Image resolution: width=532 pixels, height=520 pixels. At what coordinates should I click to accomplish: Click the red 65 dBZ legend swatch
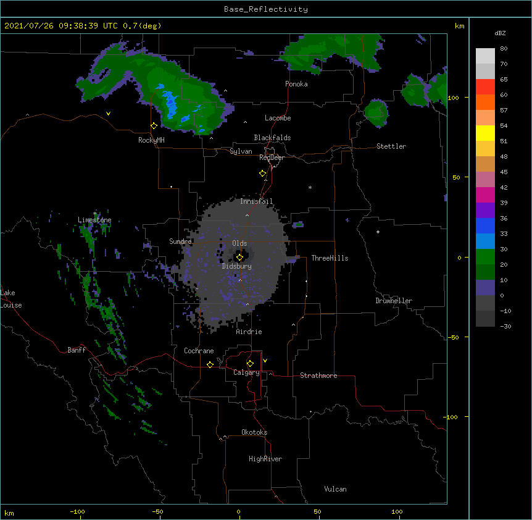pos(485,87)
